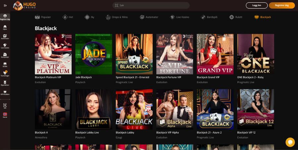Viewport: 298px width, 150px height.
Task: Open Blackjack Grand VIP thumbnail
Action: tap(215, 54)
